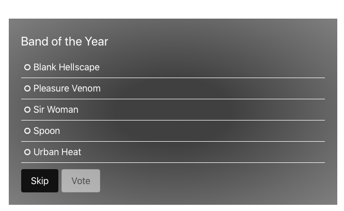Click empty space right of Spoon
The width and height of the screenshot is (344, 211).
pyautogui.click(x=217, y=131)
